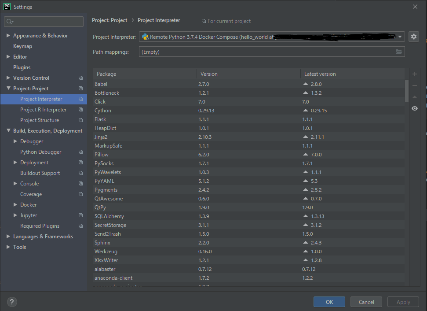Expand the Editor section

(8, 56)
